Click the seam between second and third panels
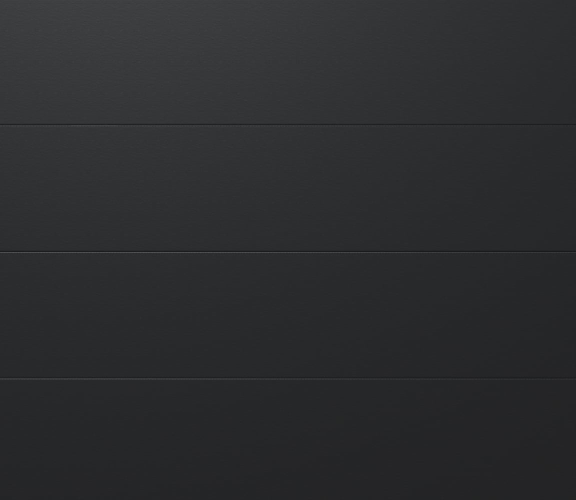 click(288, 252)
